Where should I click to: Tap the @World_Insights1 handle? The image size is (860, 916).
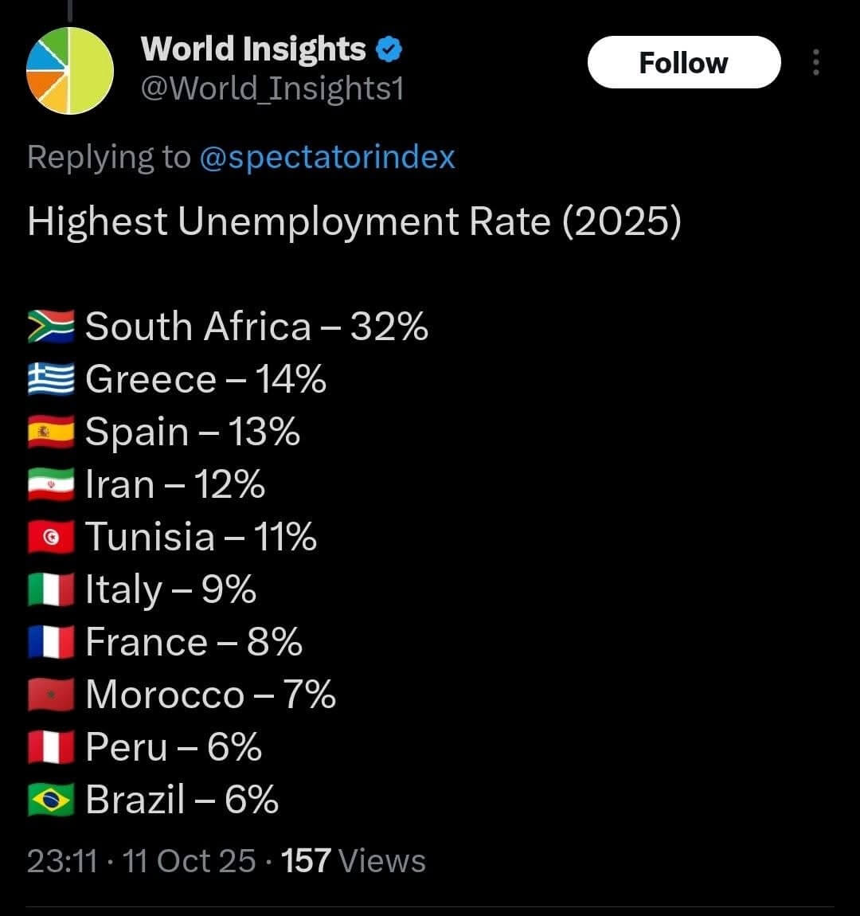point(272,88)
